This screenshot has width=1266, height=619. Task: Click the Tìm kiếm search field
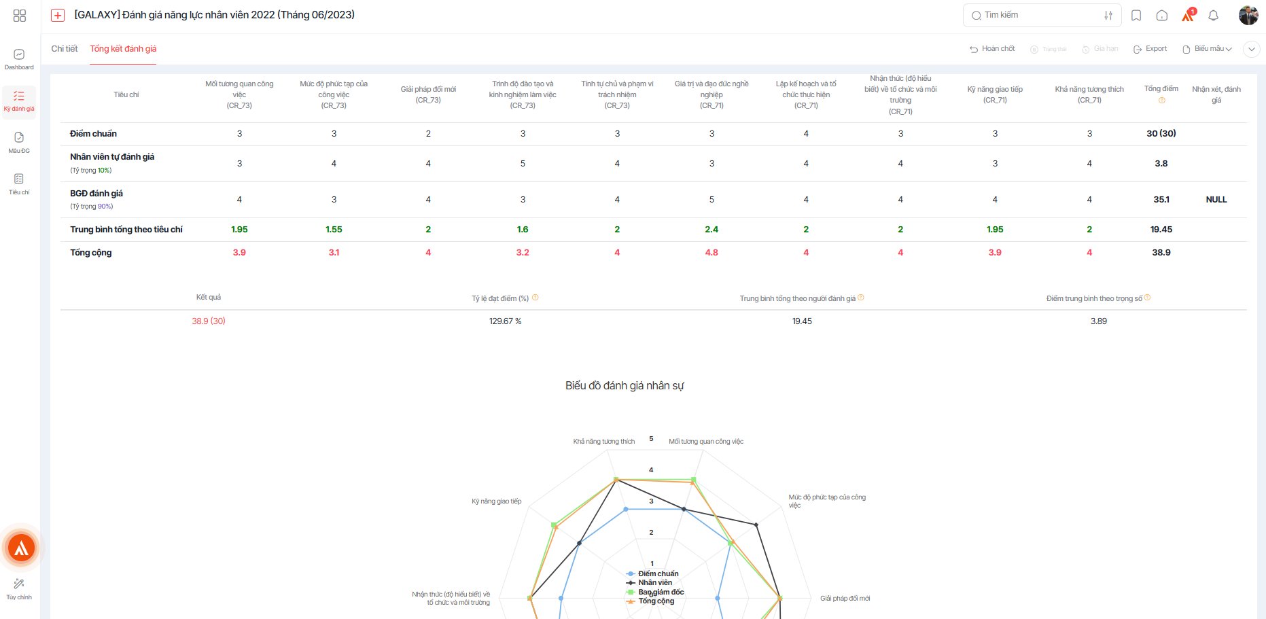[x=1033, y=15]
